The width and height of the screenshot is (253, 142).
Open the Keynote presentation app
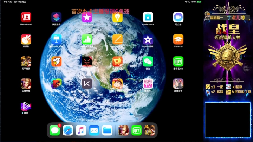click(56, 39)
